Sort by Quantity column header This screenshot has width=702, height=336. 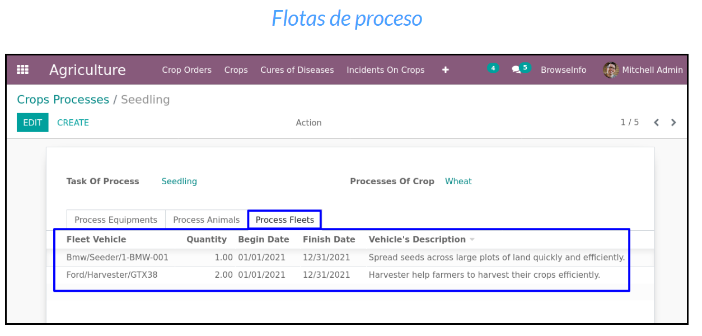(x=207, y=240)
